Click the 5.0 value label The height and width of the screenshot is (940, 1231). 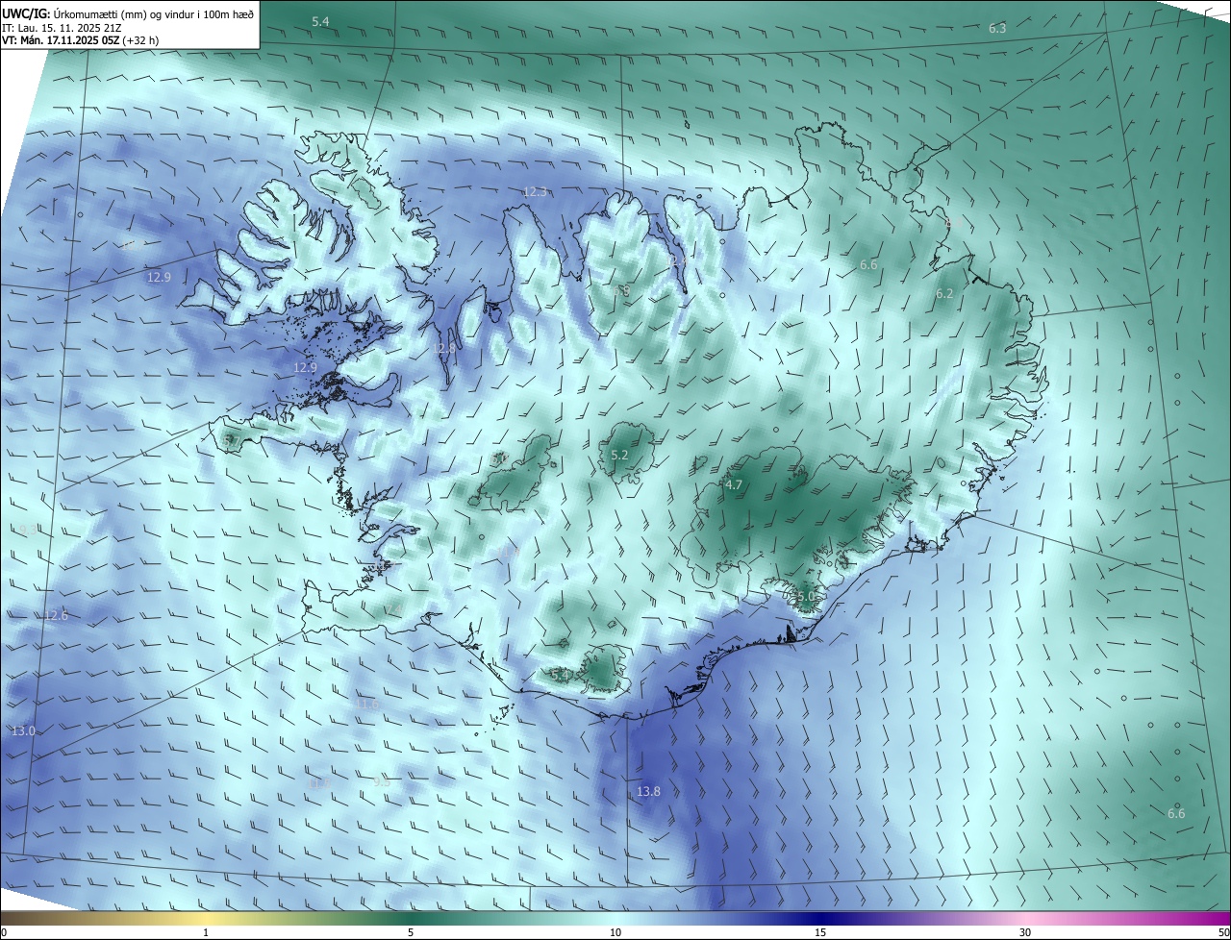[806, 596]
